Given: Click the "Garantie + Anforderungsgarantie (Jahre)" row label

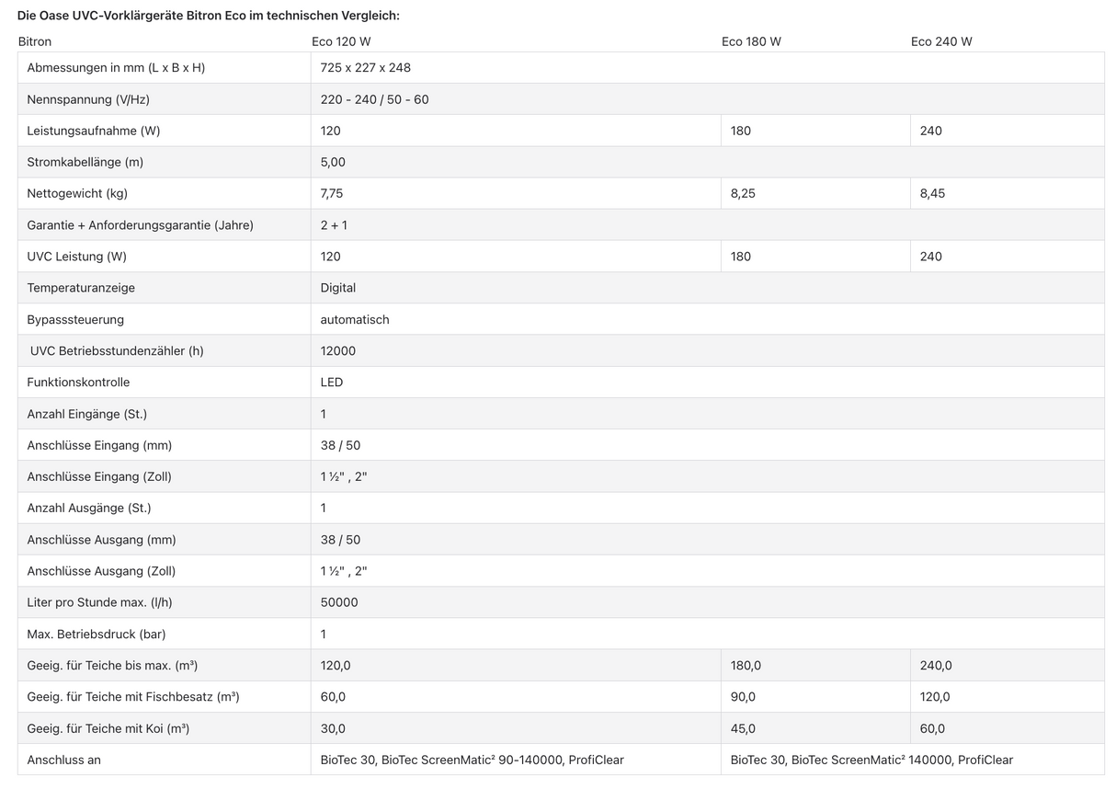Looking at the screenshot, I should click(x=140, y=225).
